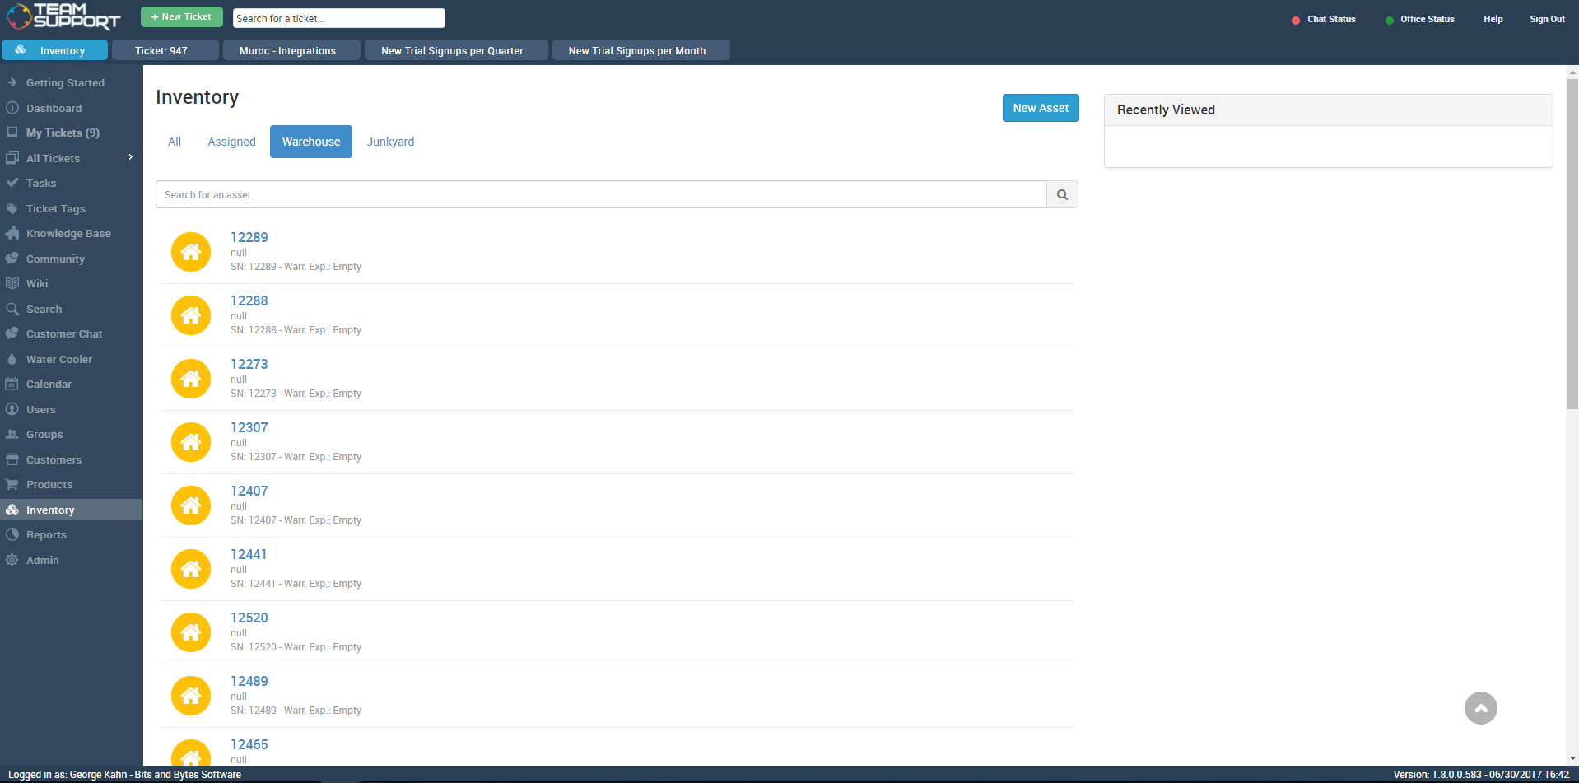Image resolution: width=1579 pixels, height=783 pixels.
Task: Click the Calendar sidebar icon
Action: [12, 384]
